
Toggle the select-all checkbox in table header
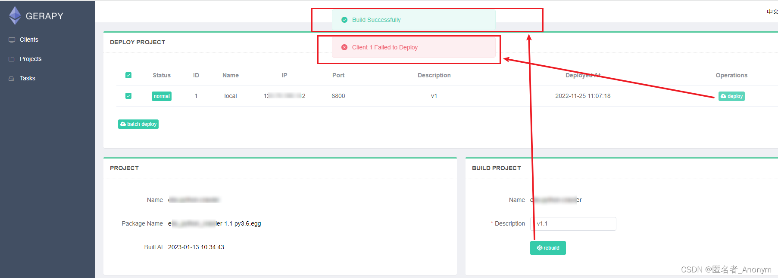[128, 75]
